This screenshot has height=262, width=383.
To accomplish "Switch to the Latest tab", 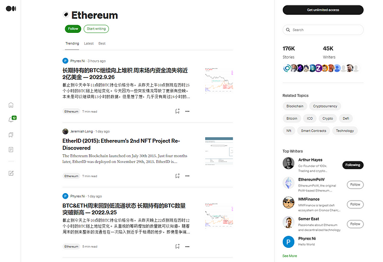I will 89,43.
